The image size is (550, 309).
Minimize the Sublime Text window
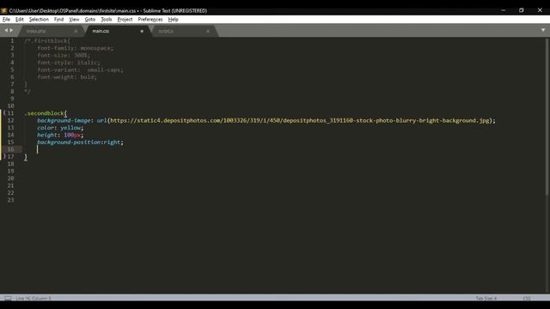point(504,10)
